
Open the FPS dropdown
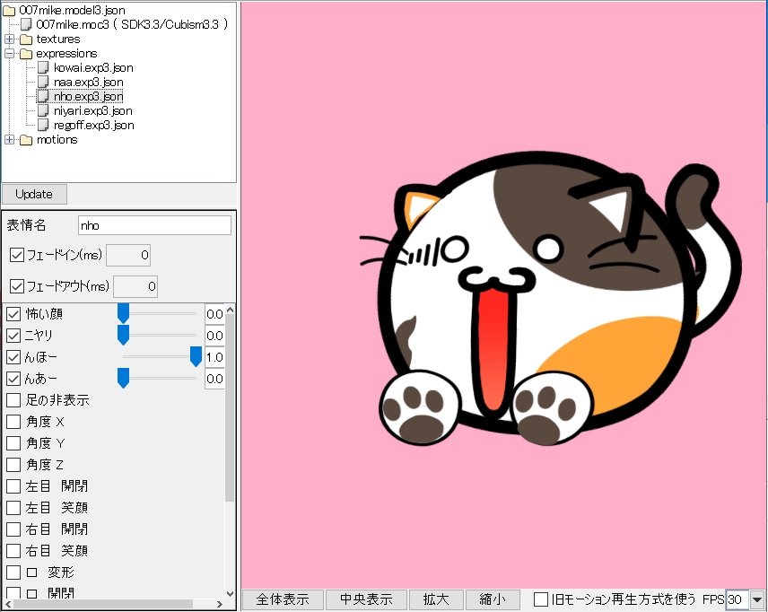click(x=759, y=599)
